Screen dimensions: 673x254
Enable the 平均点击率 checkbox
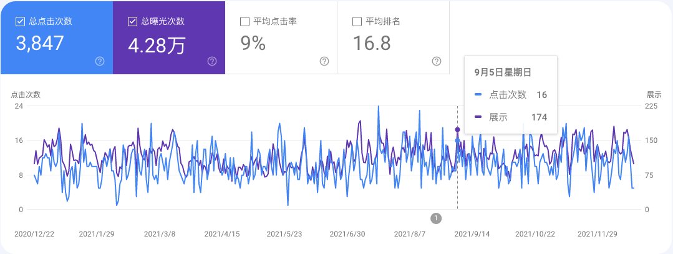click(245, 22)
